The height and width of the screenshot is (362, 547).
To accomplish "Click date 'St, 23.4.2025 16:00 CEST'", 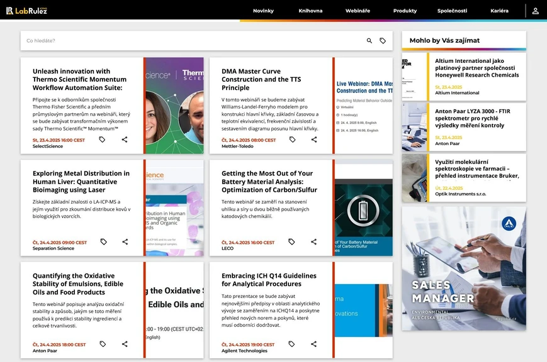I will pyautogui.click(x=59, y=140).
